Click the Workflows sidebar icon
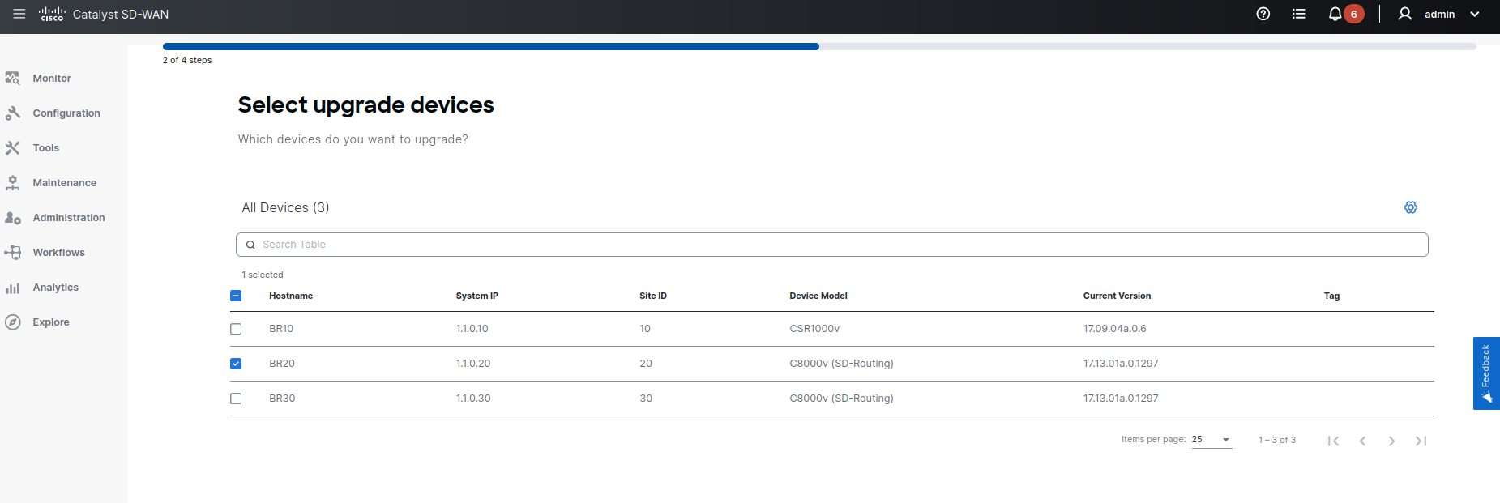The image size is (1500, 503). tap(13, 253)
